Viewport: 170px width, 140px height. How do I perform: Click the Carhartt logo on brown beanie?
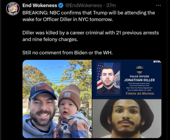[67, 95]
